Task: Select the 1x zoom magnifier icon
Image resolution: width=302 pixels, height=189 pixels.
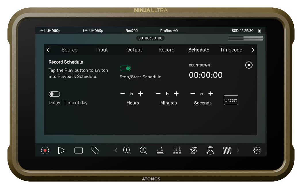Action: point(127,150)
